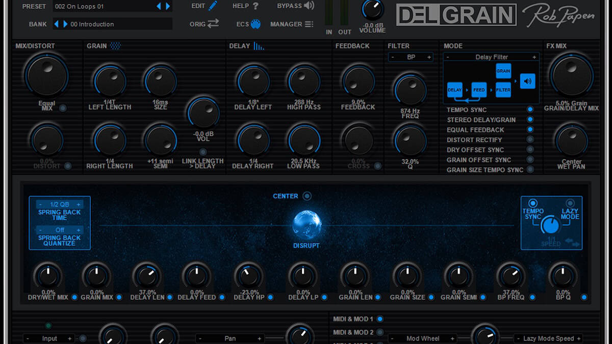Click the ORIG compare arrows icon

point(213,23)
